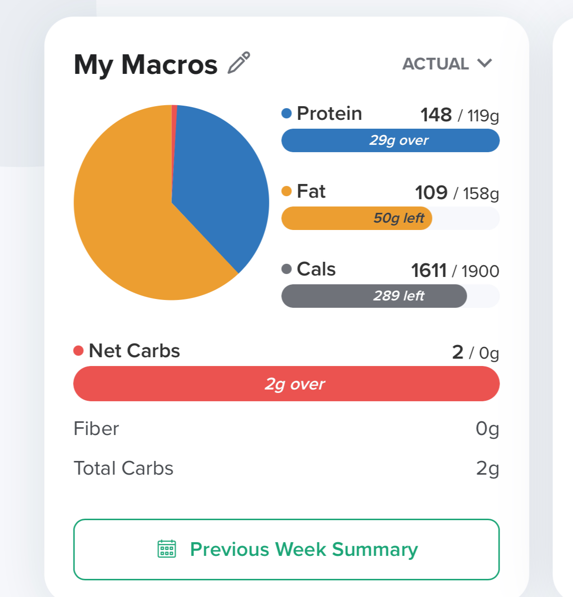Click the blue Protein progress bar

click(390, 140)
